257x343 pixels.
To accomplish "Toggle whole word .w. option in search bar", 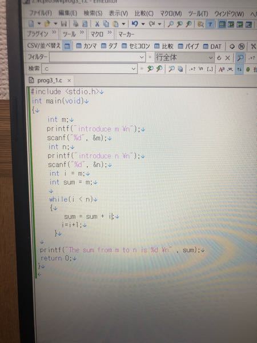I will (230, 69).
